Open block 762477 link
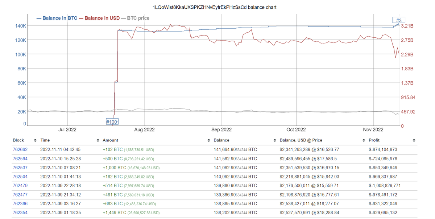The image size is (435, 219). click(20, 195)
